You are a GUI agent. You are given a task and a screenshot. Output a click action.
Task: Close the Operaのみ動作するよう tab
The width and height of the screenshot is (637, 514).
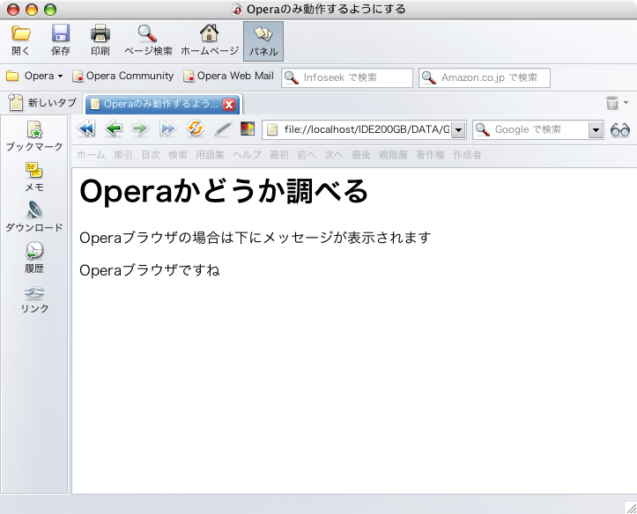tap(230, 105)
